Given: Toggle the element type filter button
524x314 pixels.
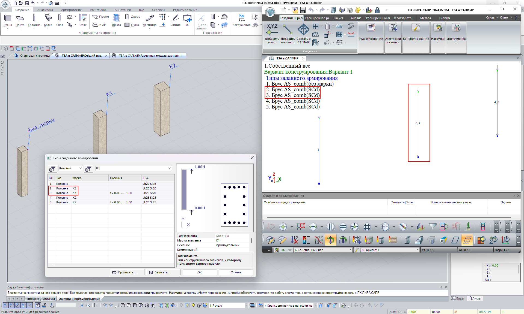Looking at the screenshot, I should [x=52, y=168].
